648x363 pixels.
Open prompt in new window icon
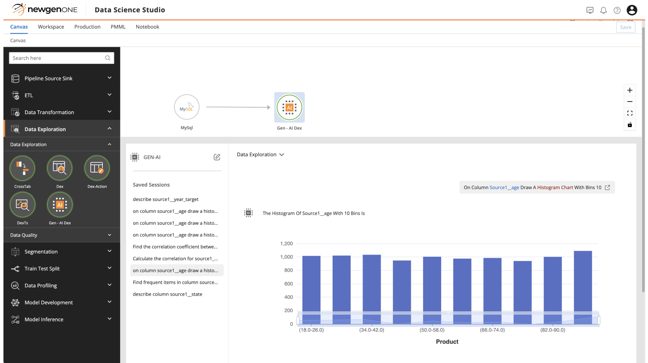coord(607,187)
